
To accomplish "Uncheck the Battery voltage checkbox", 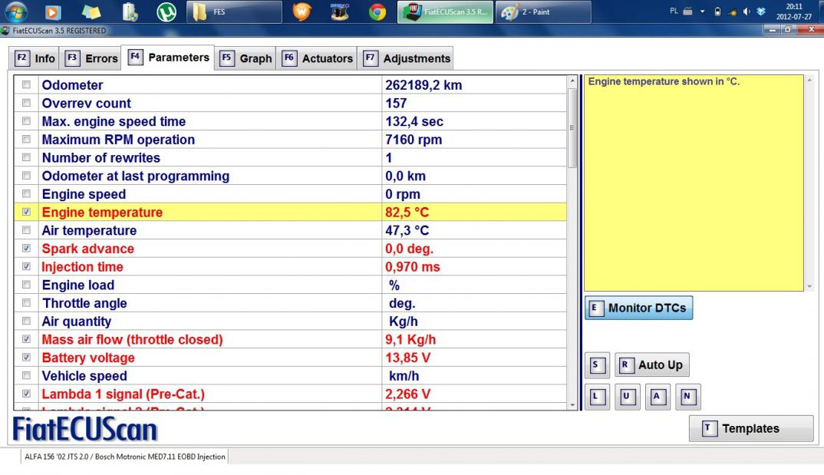I will 27,358.
